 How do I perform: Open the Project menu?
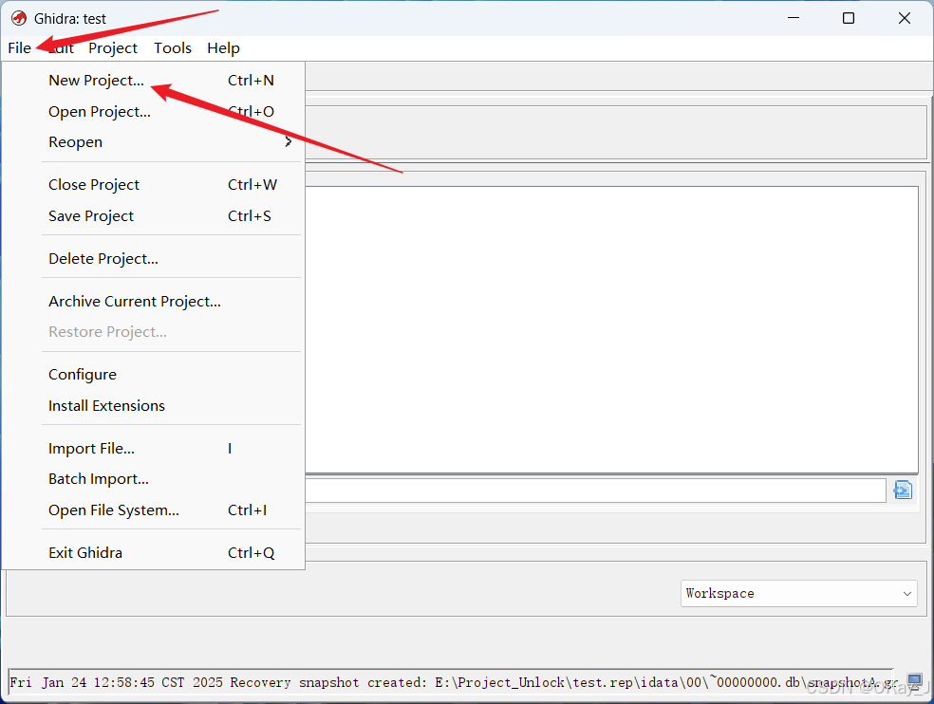tap(113, 48)
